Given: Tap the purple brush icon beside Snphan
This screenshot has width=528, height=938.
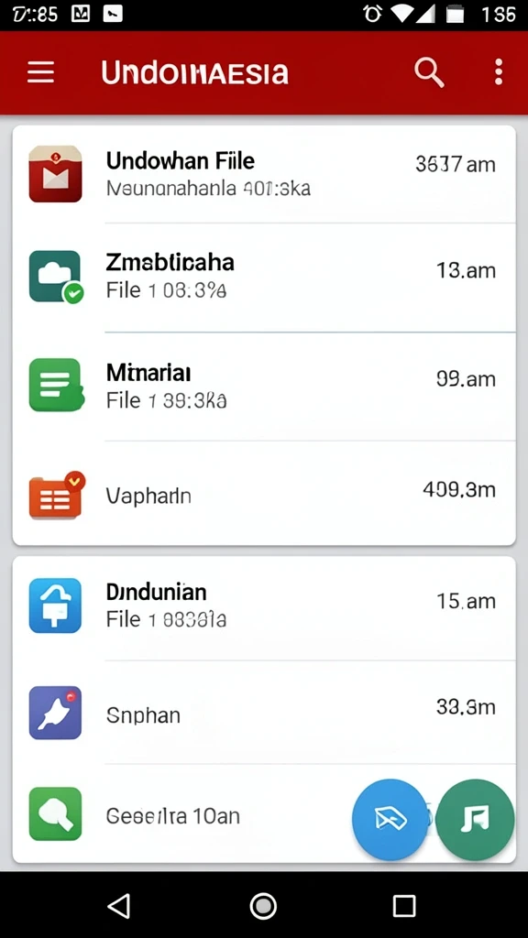Looking at the screenshot, I should (x=55, y=713).
